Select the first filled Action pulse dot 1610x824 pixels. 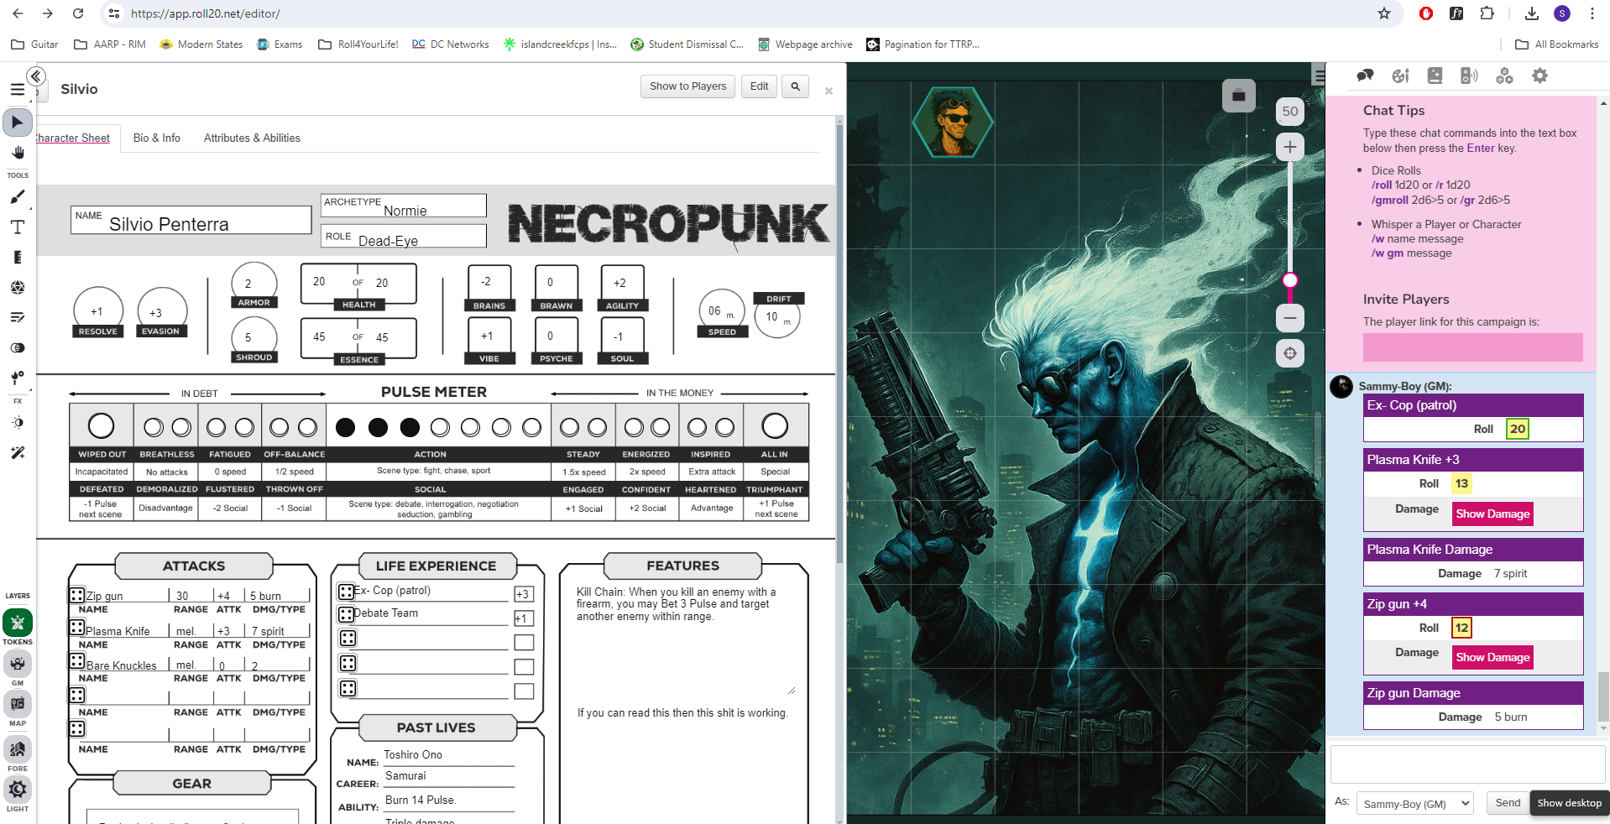(x=345, y=428)
